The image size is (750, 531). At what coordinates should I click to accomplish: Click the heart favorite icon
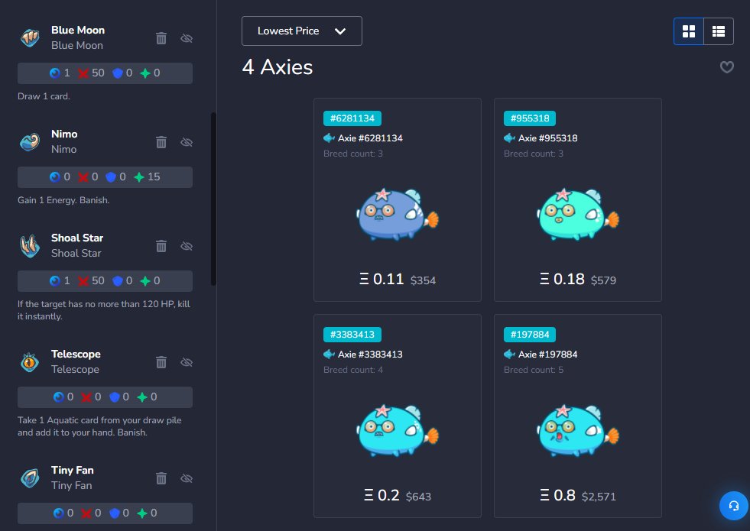coord(726,67)
